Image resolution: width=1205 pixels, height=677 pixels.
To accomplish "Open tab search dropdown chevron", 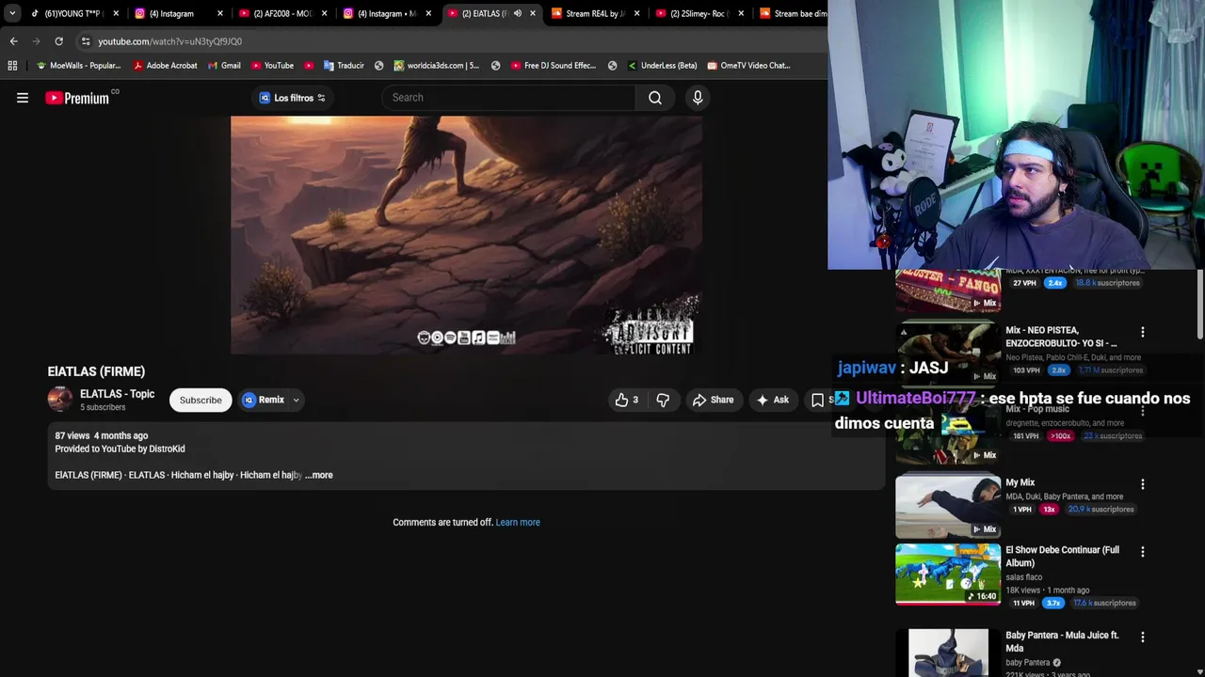I will click(12, 13).
